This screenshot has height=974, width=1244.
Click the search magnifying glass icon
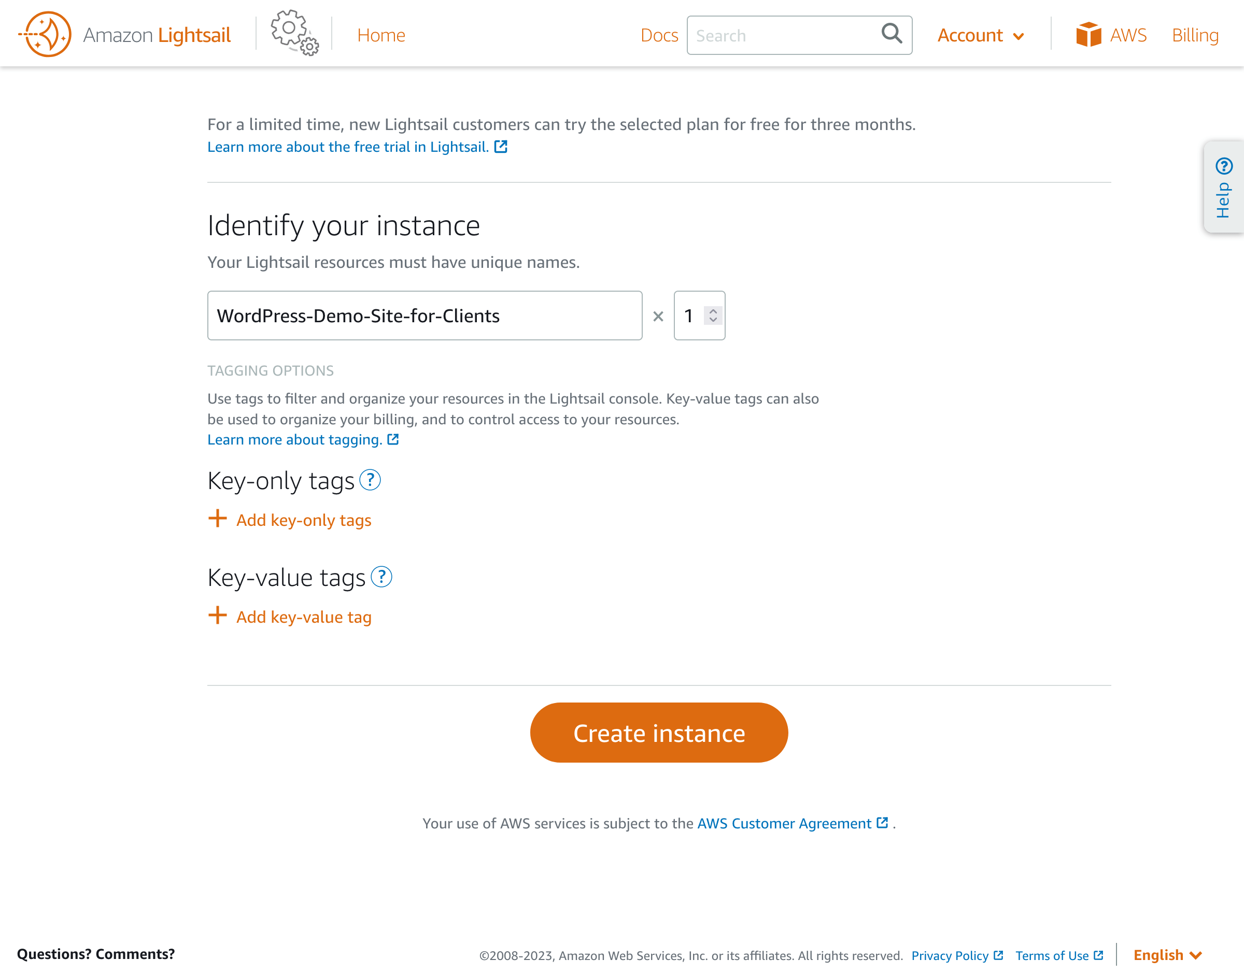point(892,34)
